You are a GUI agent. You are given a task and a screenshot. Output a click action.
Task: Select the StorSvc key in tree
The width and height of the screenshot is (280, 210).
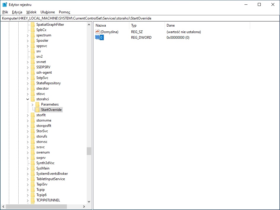[x=42, y=131]
